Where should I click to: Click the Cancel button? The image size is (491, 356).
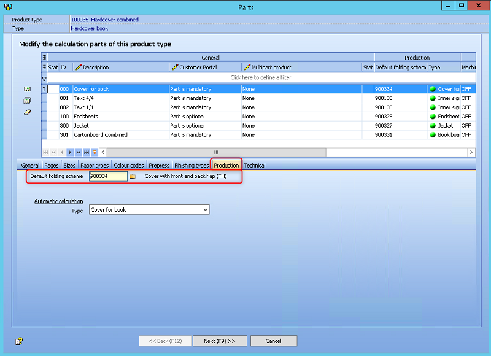(x=274, y=341)
